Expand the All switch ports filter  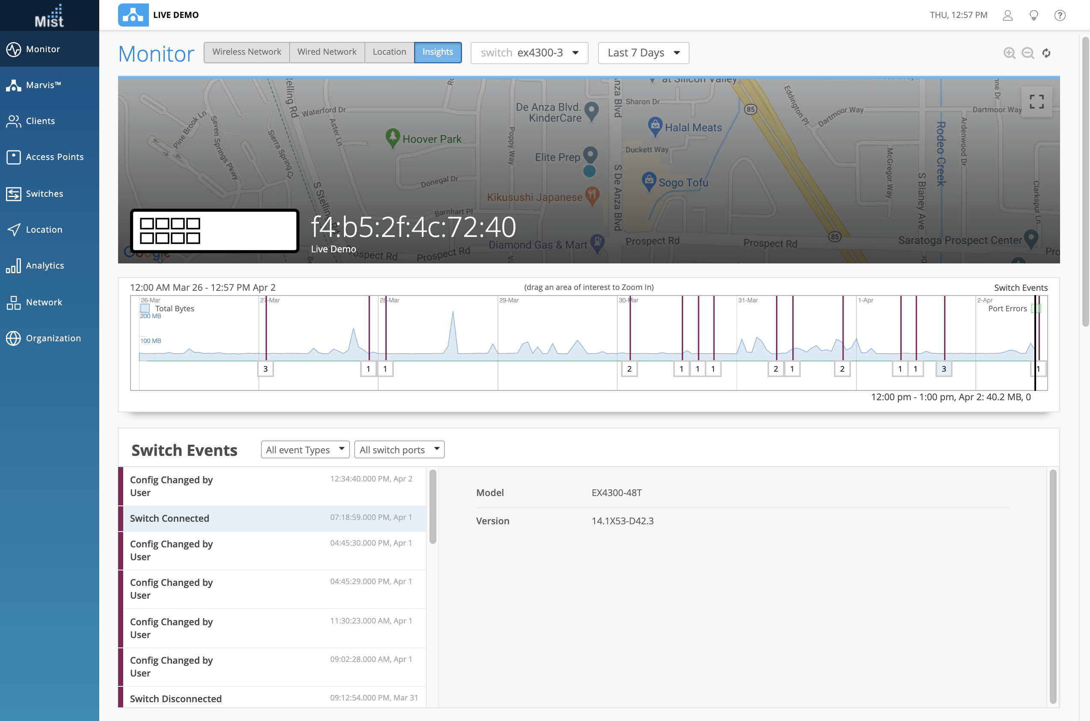pos(399,449)
